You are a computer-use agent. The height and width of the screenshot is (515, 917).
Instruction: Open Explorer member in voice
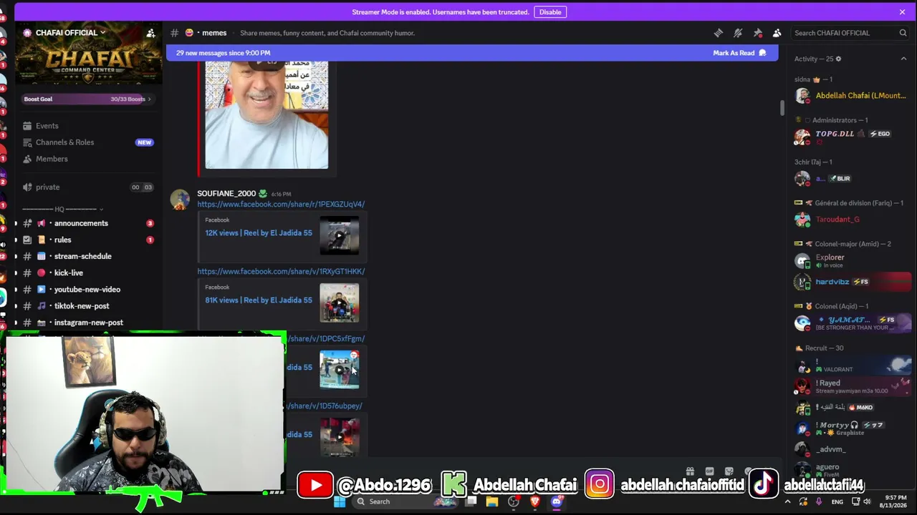[853, 260]
